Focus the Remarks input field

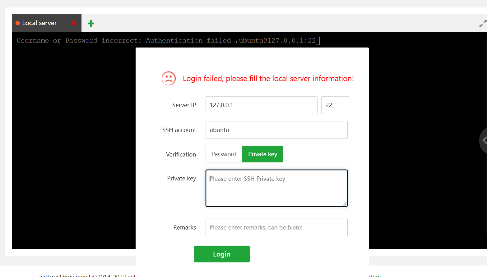click(276, 227)
